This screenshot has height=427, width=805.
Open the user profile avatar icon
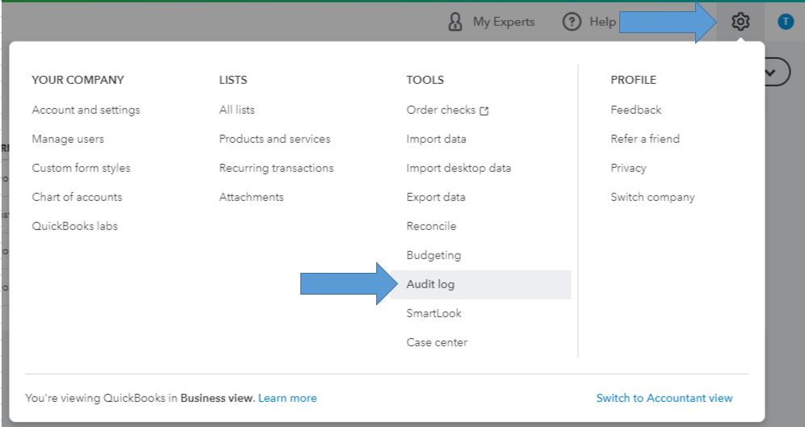(786, 22)
